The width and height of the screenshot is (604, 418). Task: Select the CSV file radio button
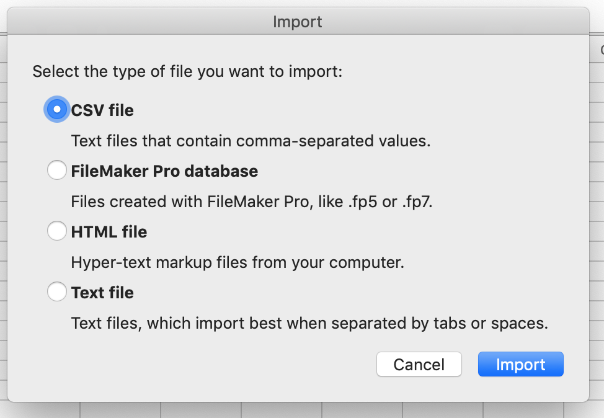pos(56,110)
